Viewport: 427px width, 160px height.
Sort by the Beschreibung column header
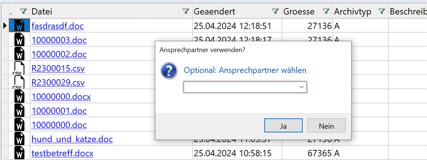[408, 12]
